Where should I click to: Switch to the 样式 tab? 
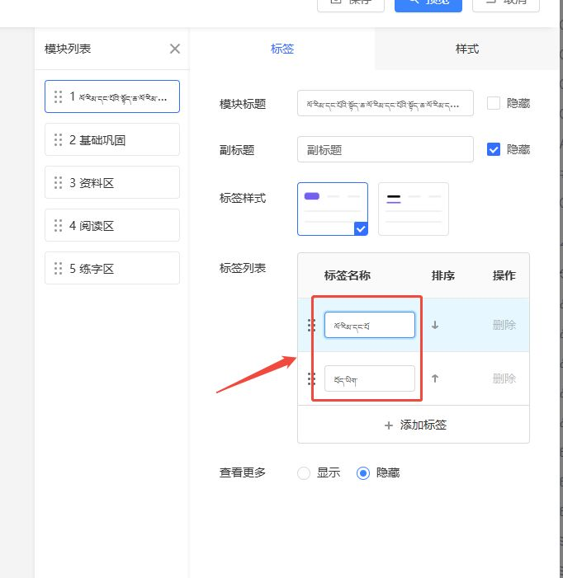click(x=467, y=49)
